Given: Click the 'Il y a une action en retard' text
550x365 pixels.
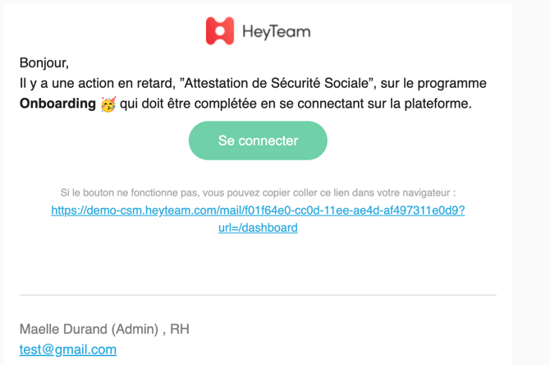Looking at the screenshot, I should pyautogui.click(x=97, y=83).
